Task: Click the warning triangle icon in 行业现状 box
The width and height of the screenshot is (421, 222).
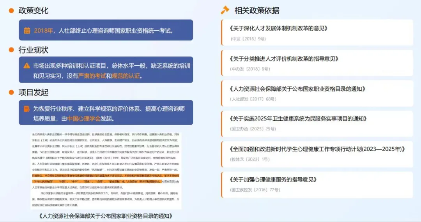Action: pos(27,65)
